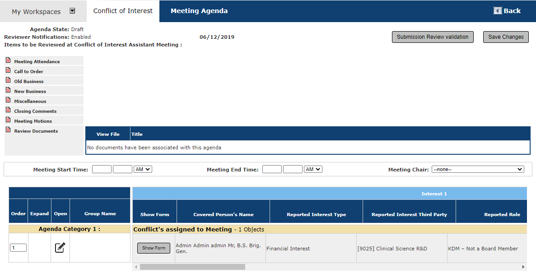This screenshot has width=536, height=277.
Task: Click the View File column header
Action: pyautogui.click(x=108, y=134)
